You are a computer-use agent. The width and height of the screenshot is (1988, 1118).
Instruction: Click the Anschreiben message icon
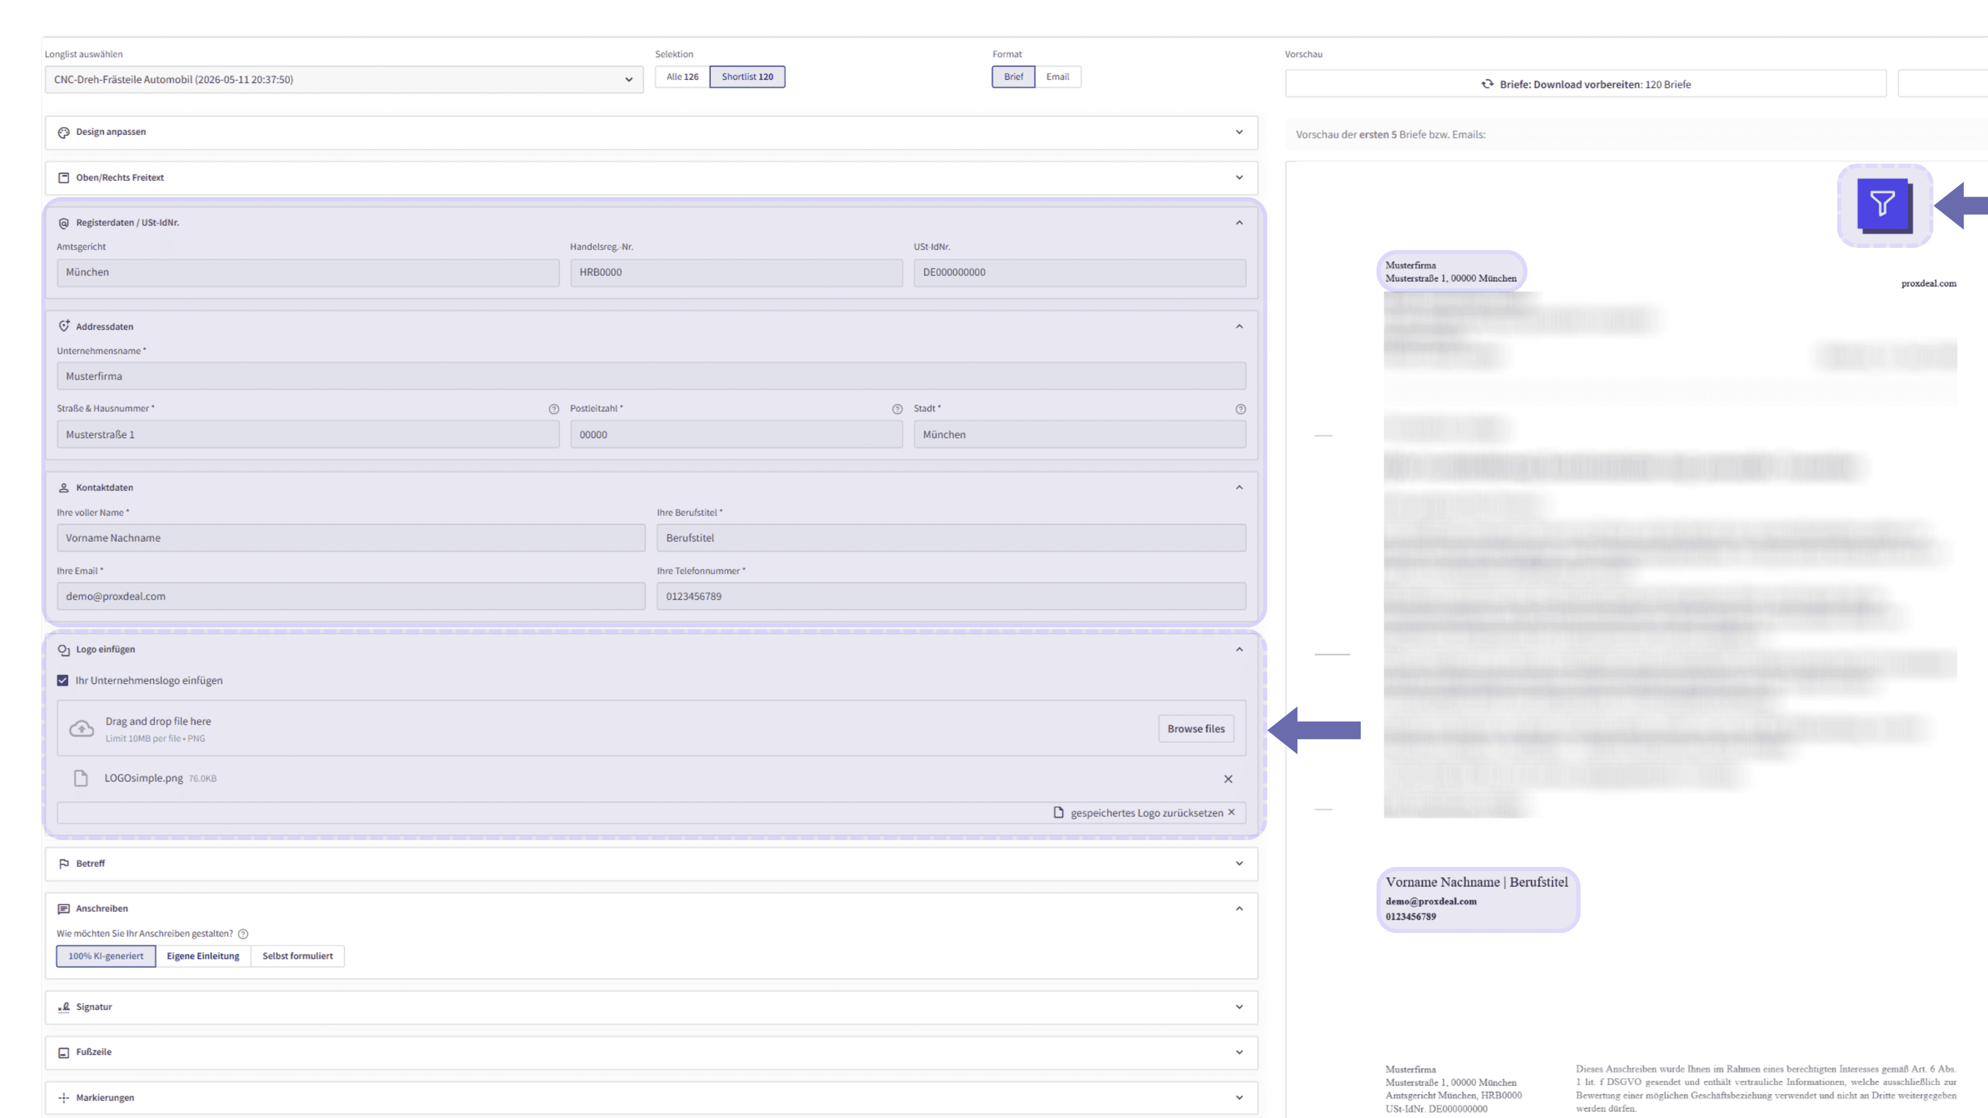(x=64, y=909)
